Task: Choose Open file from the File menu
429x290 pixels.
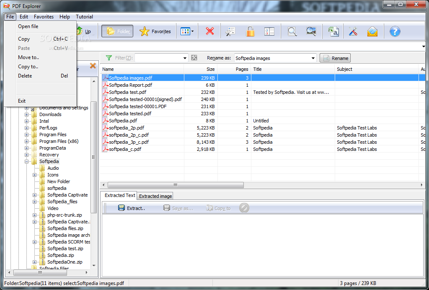Action: [x=40, y=26]
